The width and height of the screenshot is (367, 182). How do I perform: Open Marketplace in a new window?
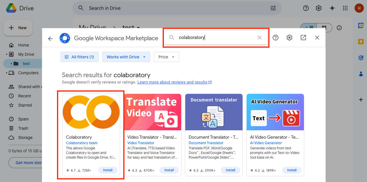[303, 38]
